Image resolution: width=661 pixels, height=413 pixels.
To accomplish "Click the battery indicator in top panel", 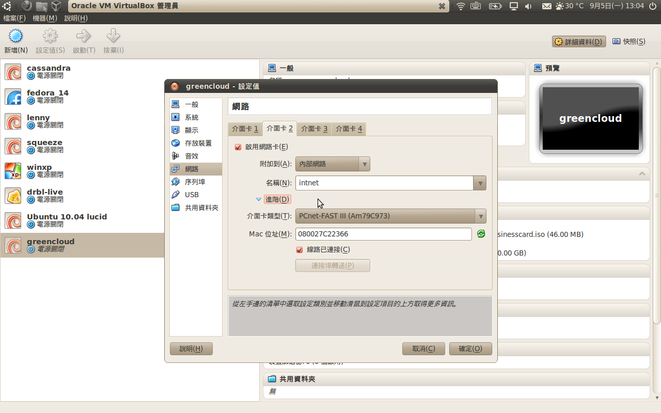I will coord(495,6).
